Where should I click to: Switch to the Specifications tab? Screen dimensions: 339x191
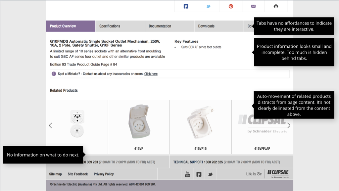pos(110,26)
